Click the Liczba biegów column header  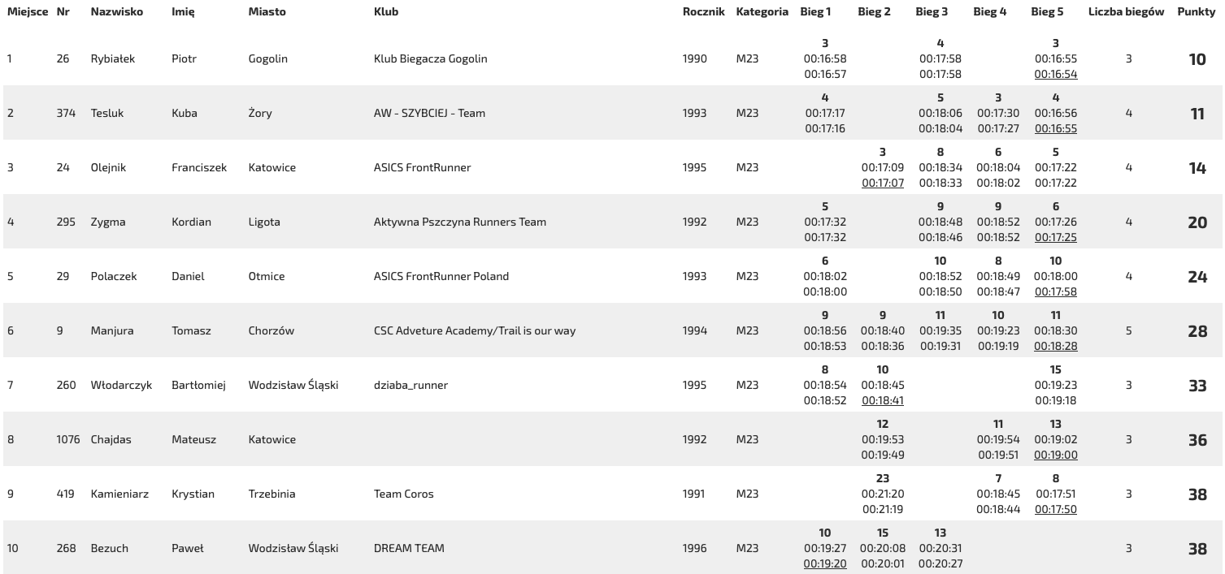pyautogui.click(x=1126, y=12)
